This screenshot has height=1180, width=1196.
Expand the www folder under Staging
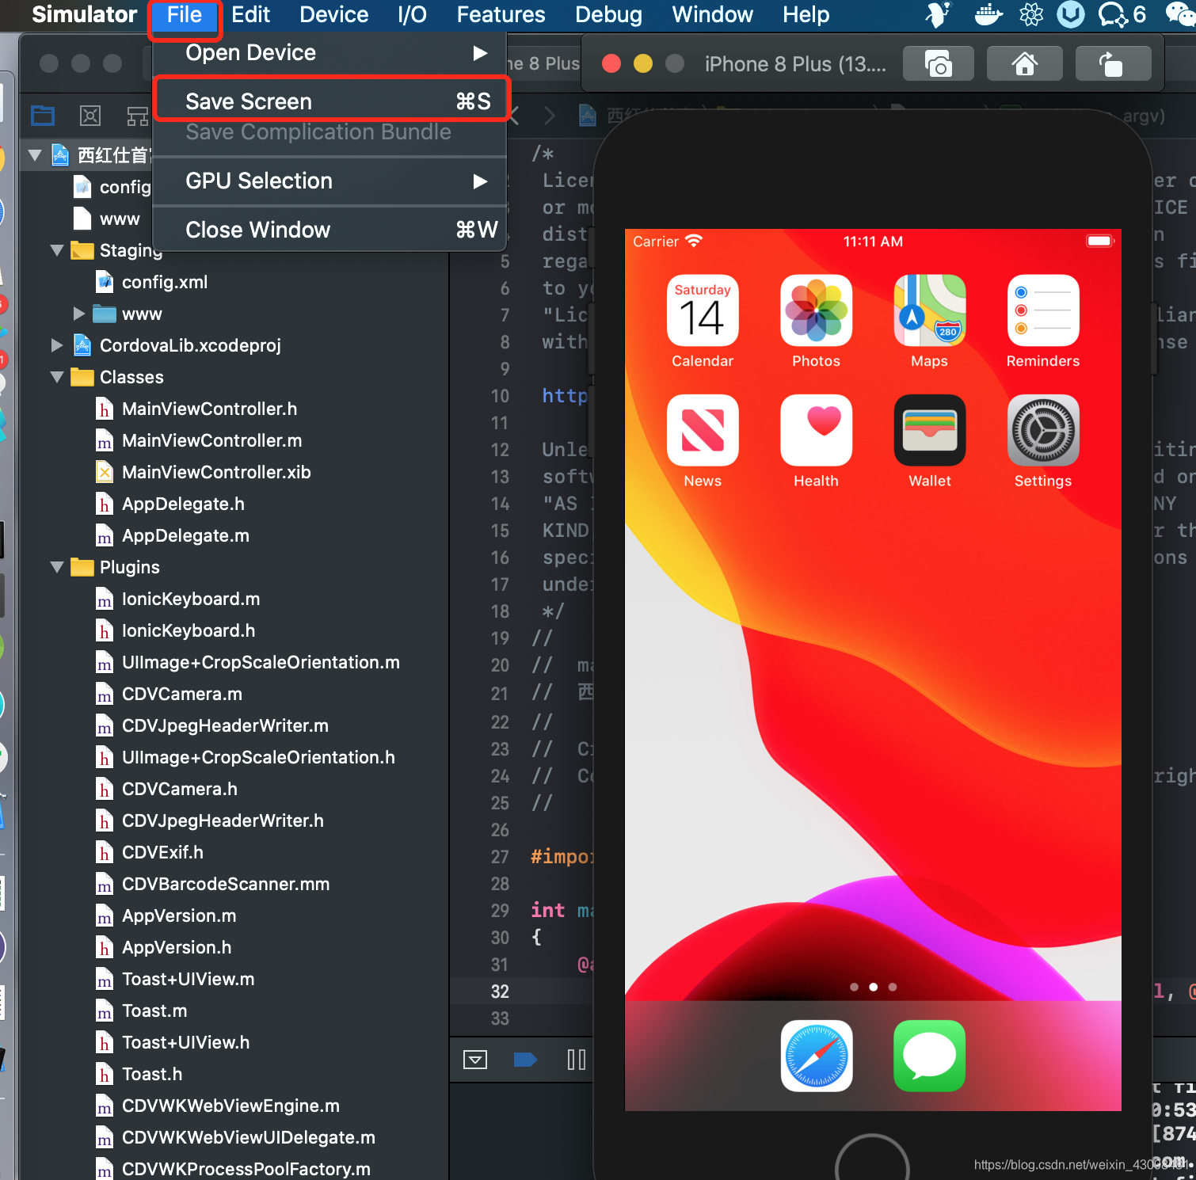(x=78, y=314)
